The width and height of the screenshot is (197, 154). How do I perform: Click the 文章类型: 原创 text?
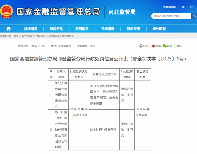(86, 46)
